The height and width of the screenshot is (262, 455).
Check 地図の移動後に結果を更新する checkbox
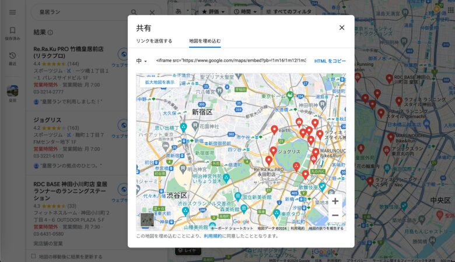pos(33,256)
